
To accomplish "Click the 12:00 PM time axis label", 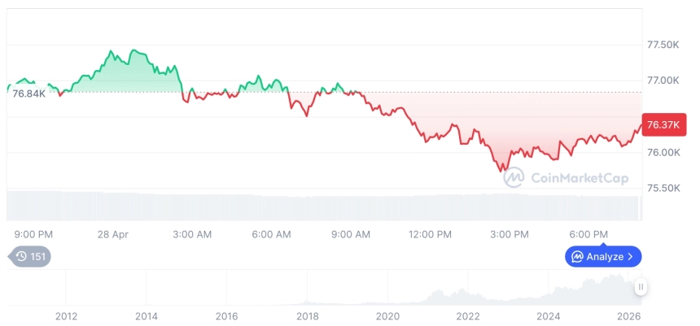I will [x=430, y=234].
